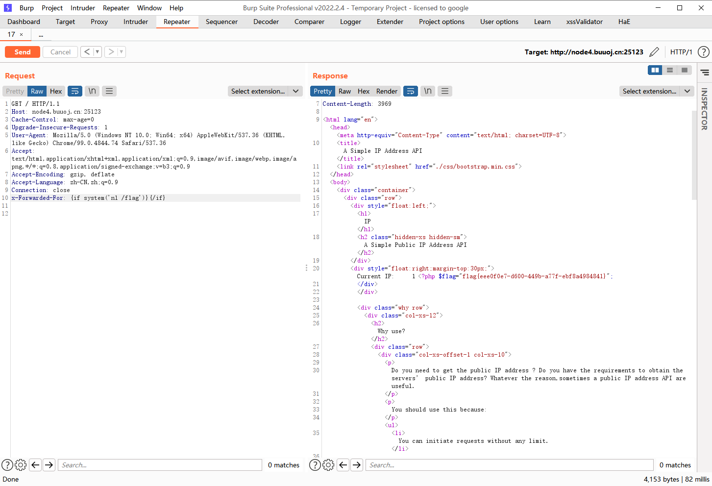Toggle non-printable characters in Response viewer
712x486 pixels.
coord(428,91)
